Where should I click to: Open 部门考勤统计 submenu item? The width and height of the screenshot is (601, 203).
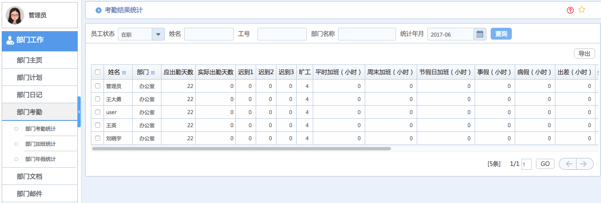[x=40, y=129]
